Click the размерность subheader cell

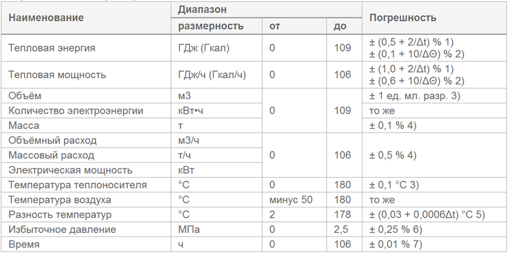216,25
